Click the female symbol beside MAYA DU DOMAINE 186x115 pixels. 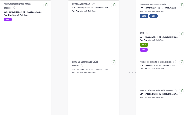tap(176, 90)
